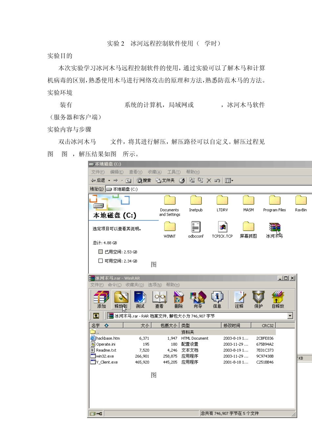Click the Comment (注释) toolbar icon
The width and height of the screenshot is (312, 442).
tap(239, 300)
